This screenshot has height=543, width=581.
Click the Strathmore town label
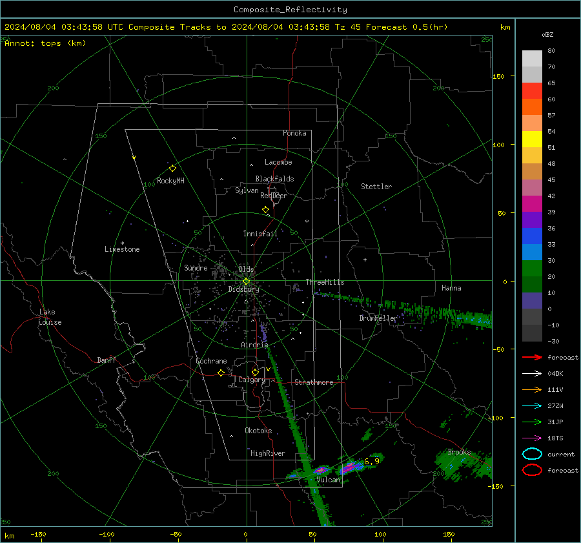coord(314,382)
